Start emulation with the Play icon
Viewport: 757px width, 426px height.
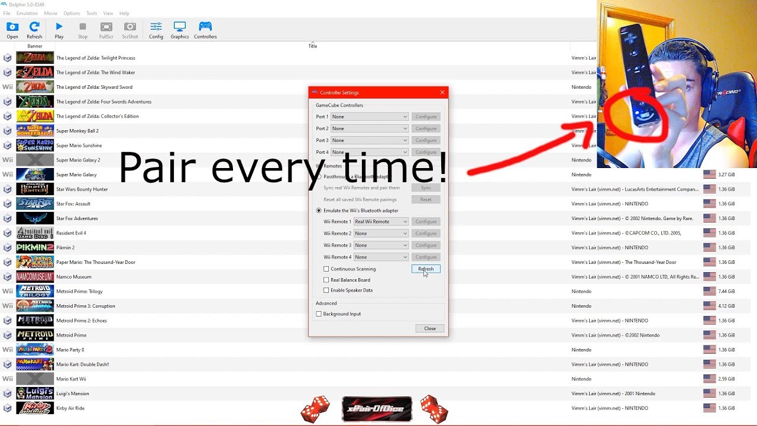[59, 30]
